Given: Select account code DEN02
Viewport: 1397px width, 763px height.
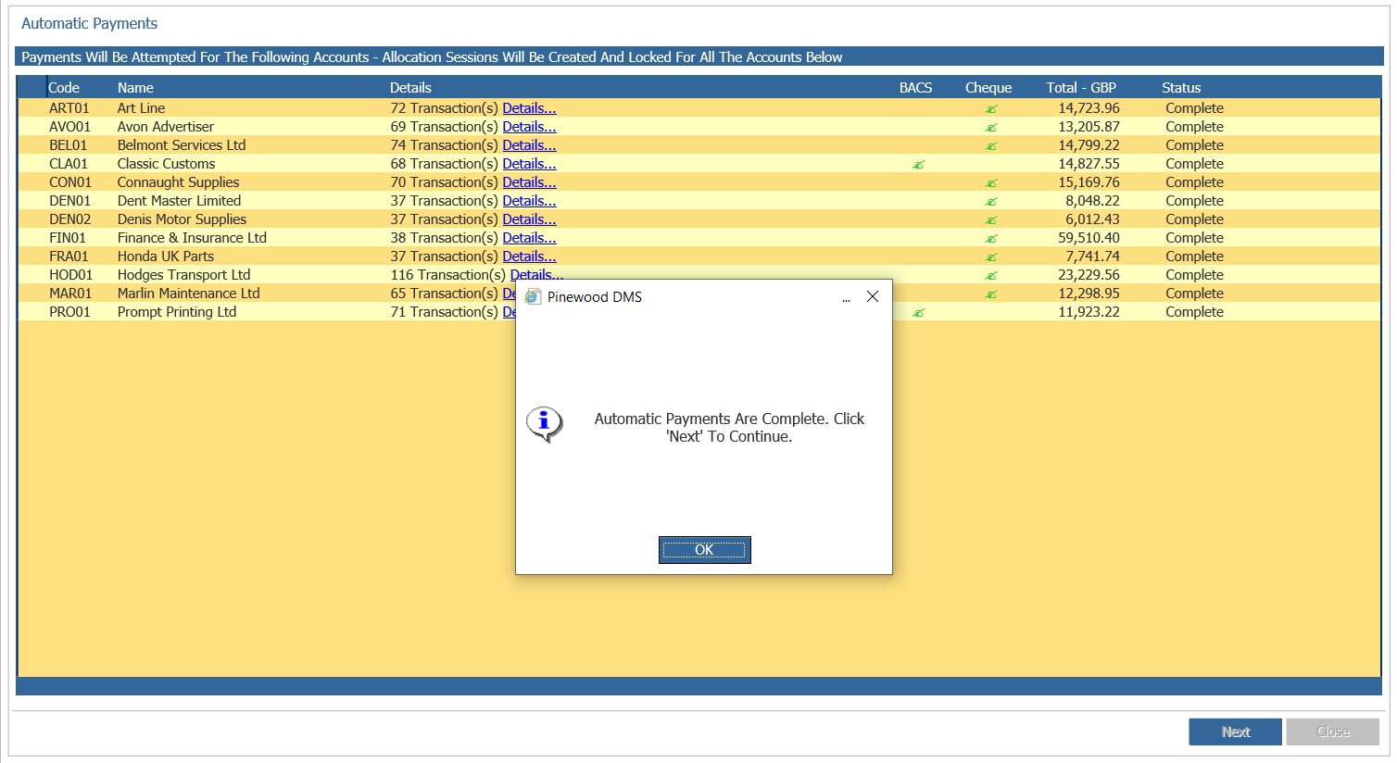Looking at the screenshot, I should click(70, 219).
